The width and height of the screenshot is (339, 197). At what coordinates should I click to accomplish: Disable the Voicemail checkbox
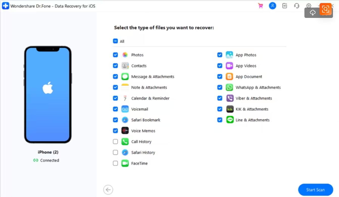coord(115,109)
